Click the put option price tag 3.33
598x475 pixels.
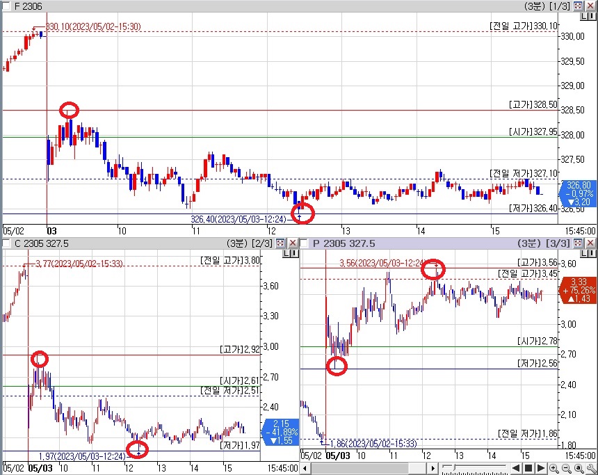[578, 290]
